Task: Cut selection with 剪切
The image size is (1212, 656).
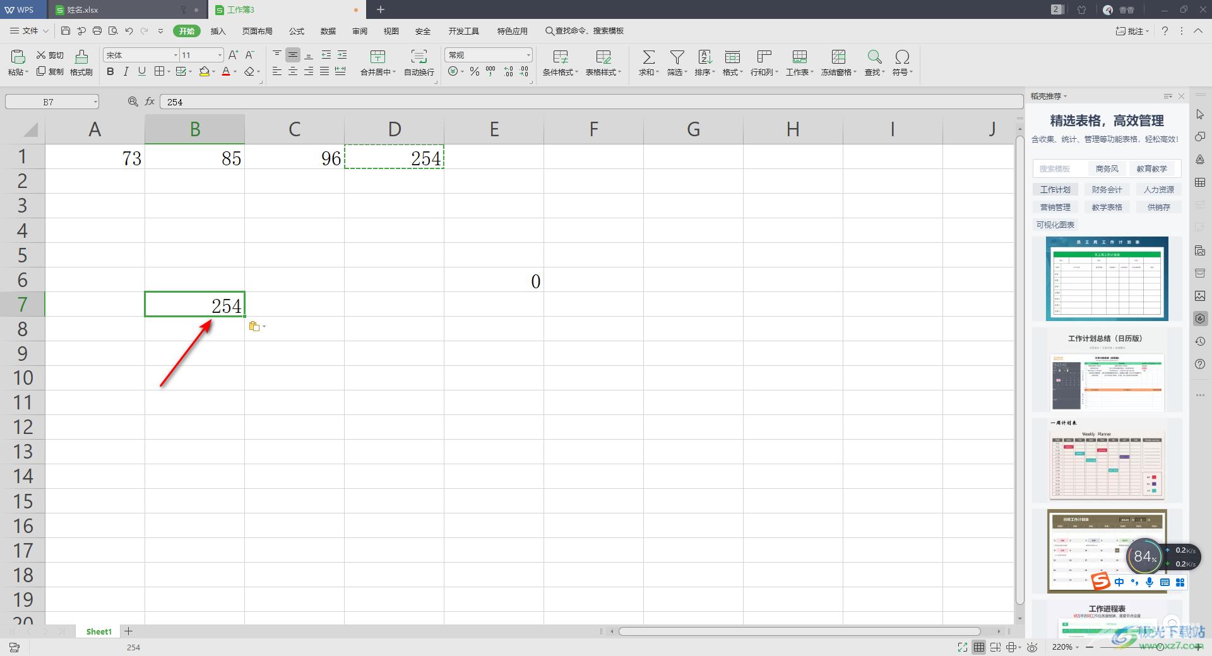Action: [x=50, y=55]
